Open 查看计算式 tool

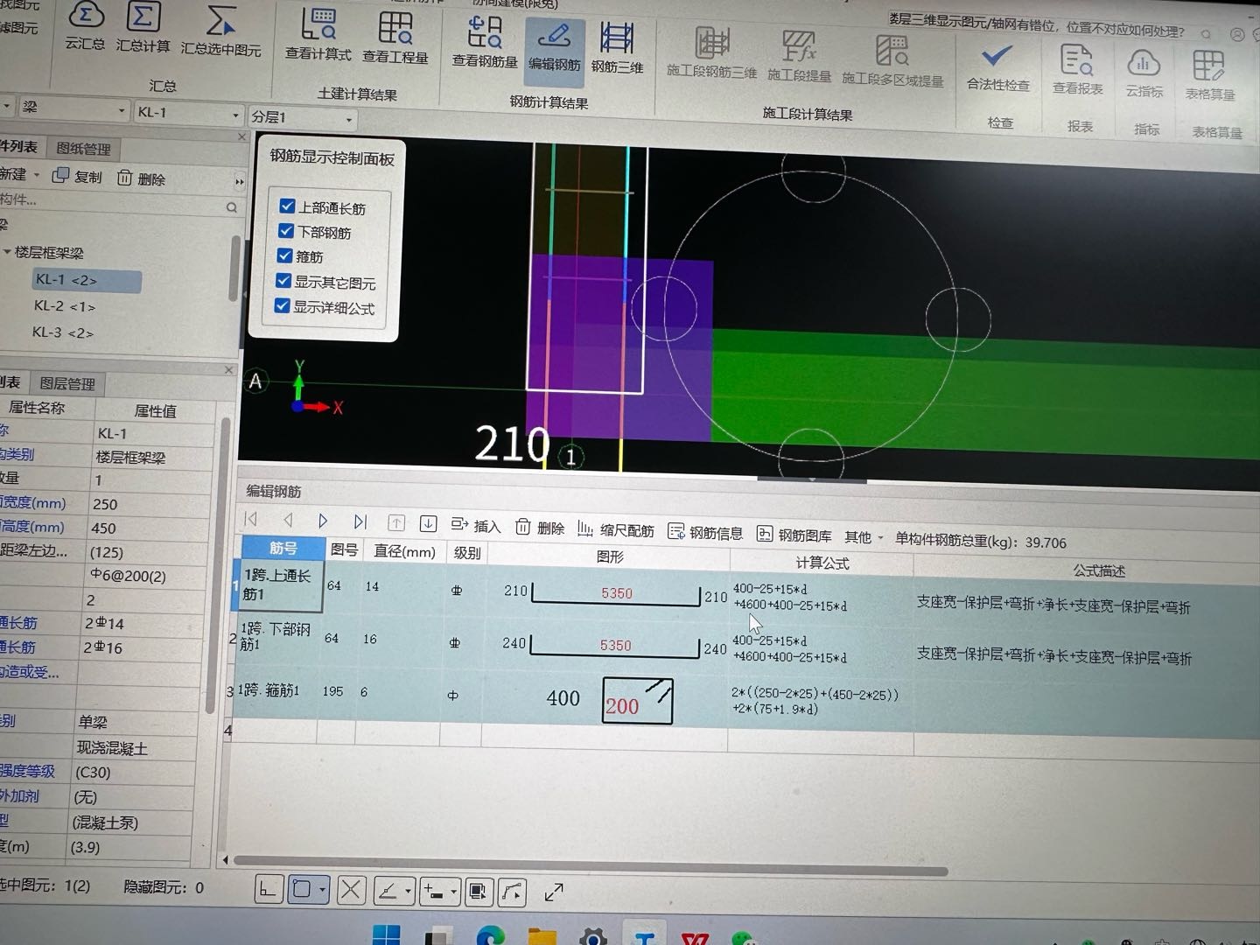point(318,36)
